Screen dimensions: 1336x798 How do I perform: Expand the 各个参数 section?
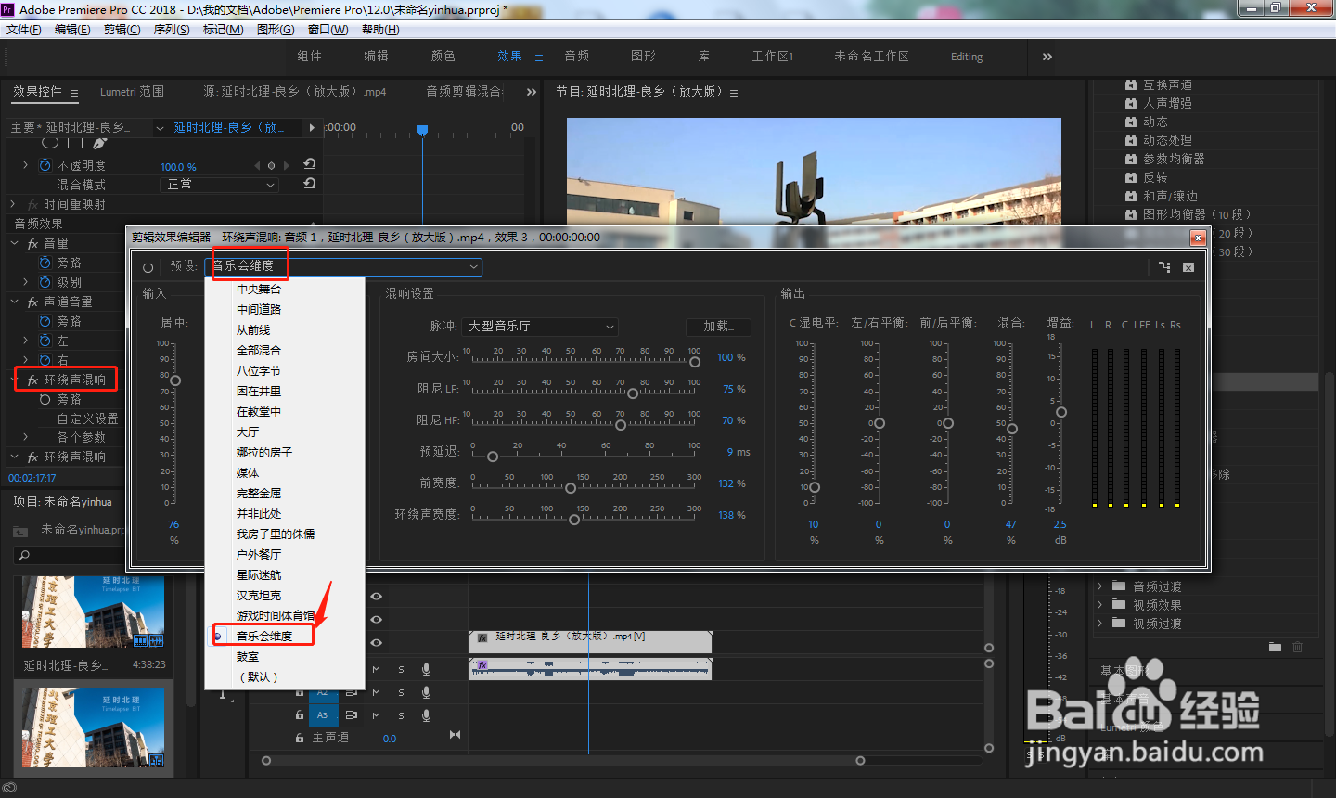25,437
